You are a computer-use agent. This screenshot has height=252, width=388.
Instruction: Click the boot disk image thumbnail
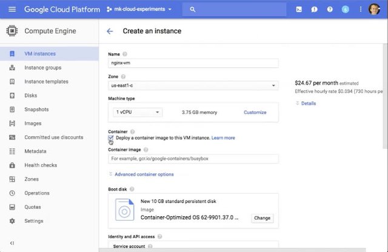point(124,210)
